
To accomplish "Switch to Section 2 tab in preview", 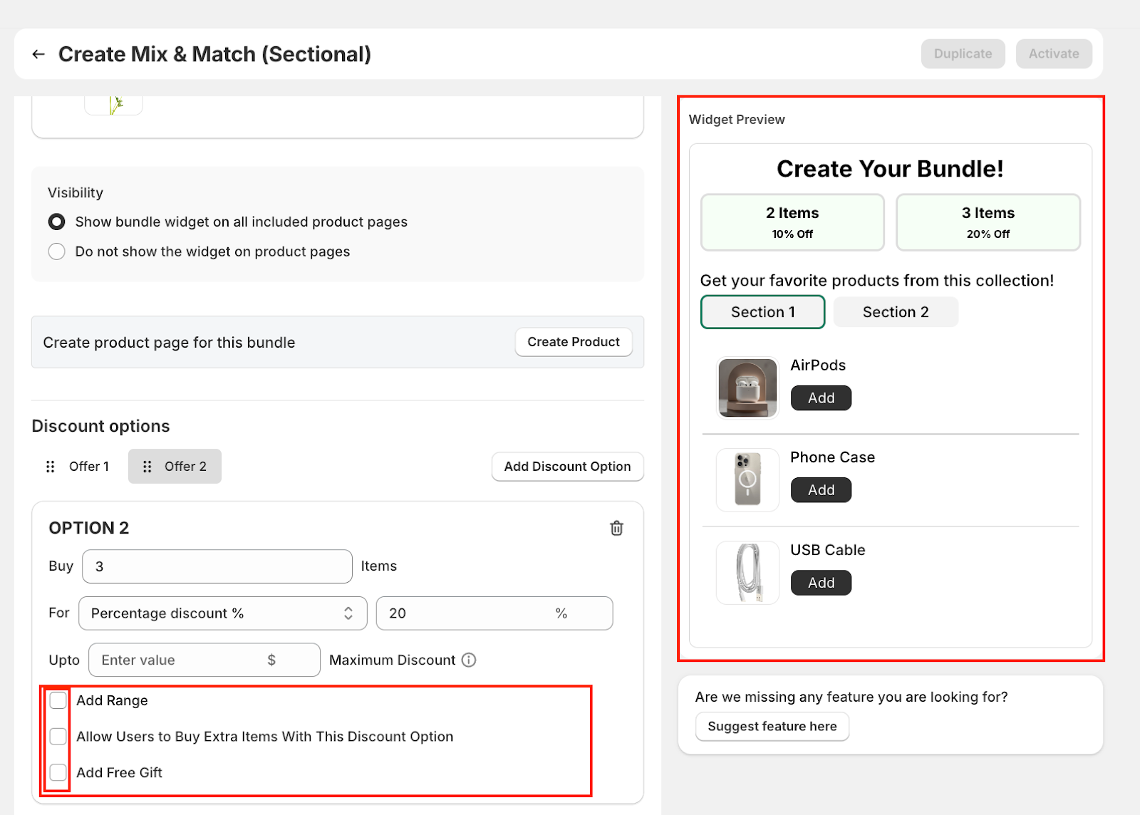I will click(895, 312).
